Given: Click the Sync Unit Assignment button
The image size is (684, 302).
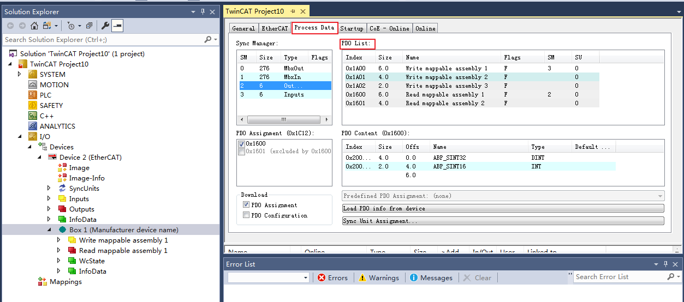Looking at the screenshot, I should pos(502,221).
